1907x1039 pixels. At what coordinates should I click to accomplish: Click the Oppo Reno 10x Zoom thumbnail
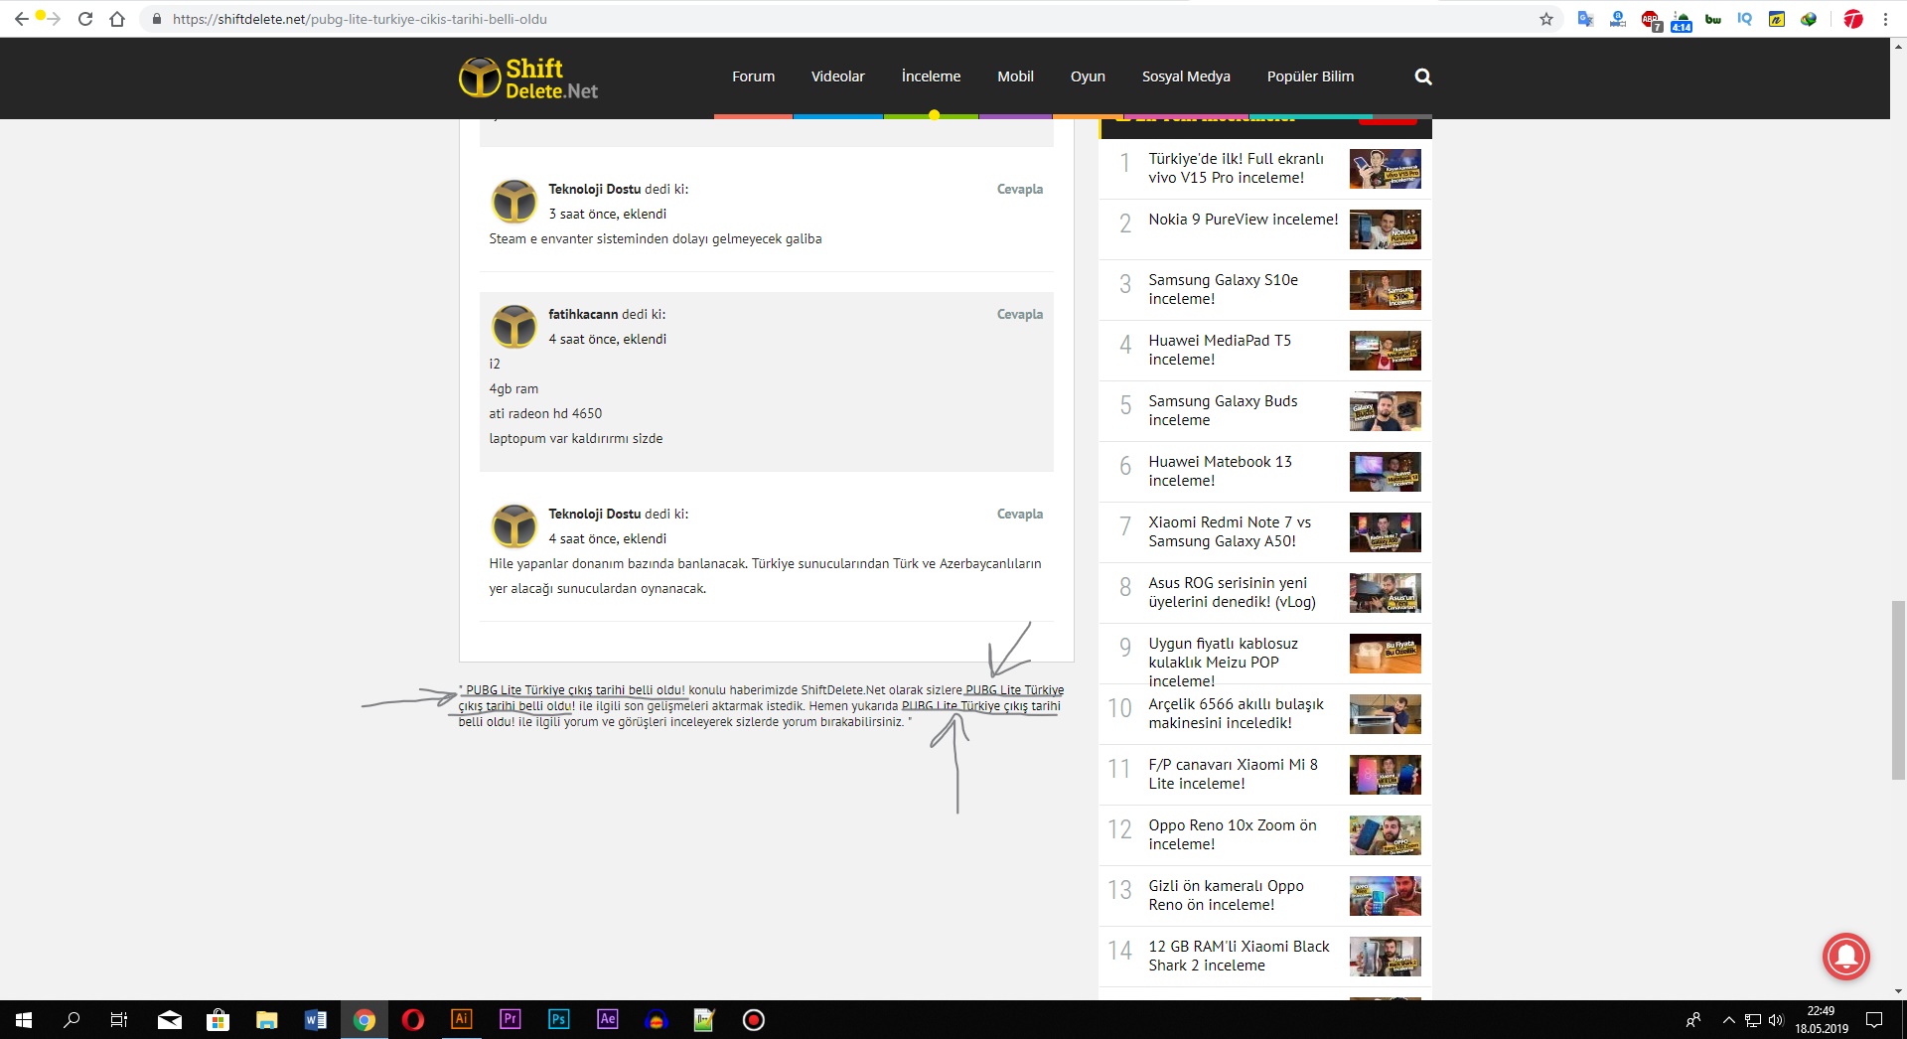tap(1386, 835)
